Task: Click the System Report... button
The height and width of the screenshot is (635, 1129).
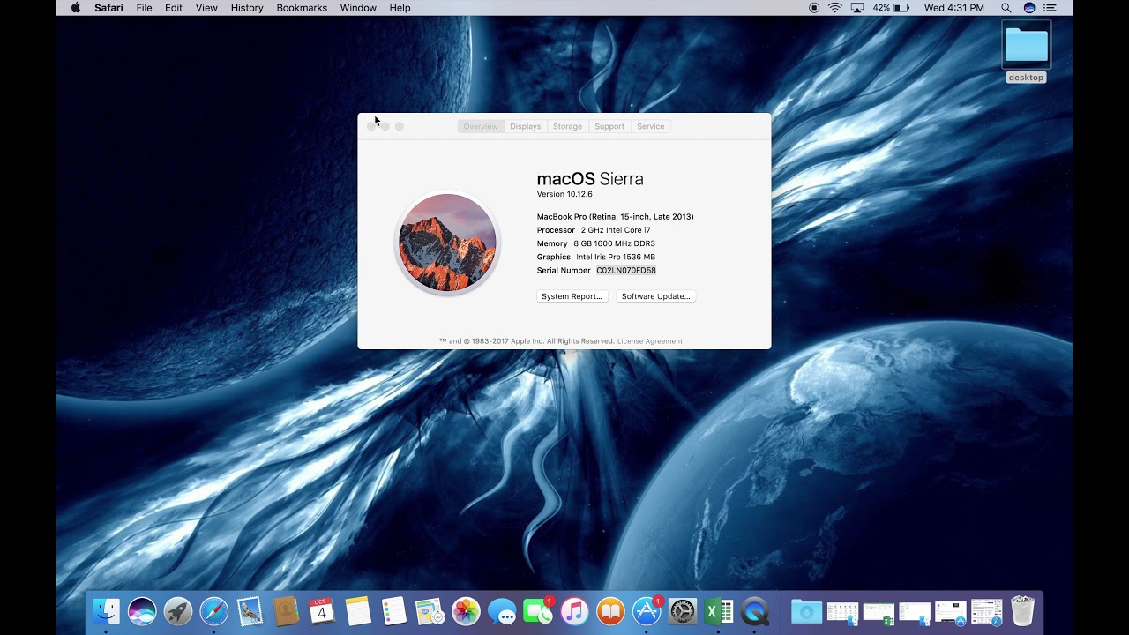Action: pyautogui.click(x=572, y=296)
